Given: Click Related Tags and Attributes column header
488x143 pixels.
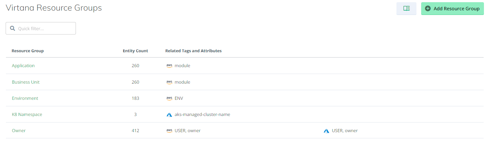Looking at the screenshot, I should click(193, 51).
